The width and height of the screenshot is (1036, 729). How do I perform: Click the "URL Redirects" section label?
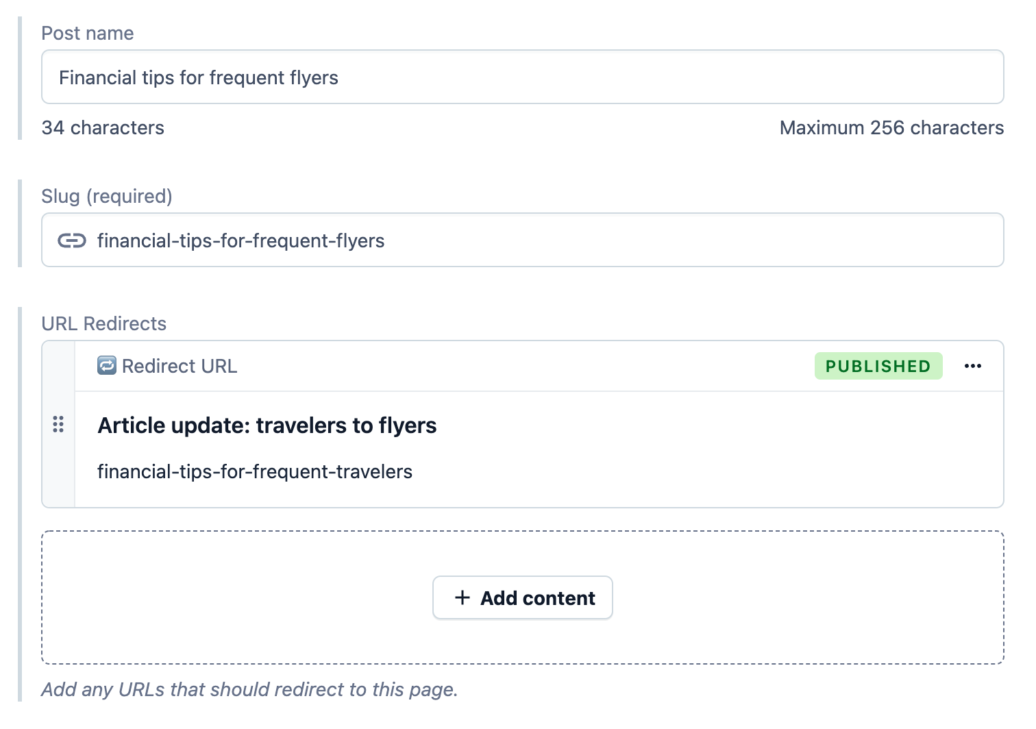[x=104, y=323]
